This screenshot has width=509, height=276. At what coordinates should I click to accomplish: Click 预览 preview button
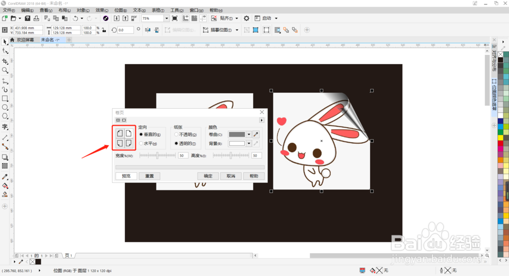point(126,176)
